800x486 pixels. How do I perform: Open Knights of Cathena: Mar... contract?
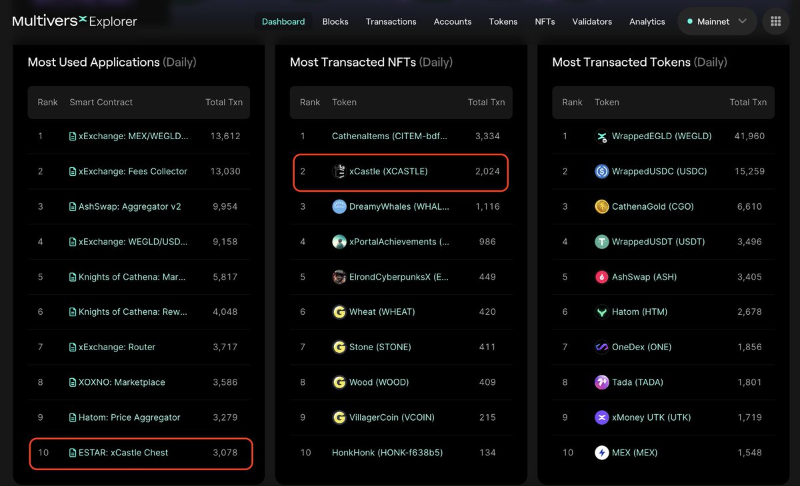pyautogui.click(x=133, y=277)
